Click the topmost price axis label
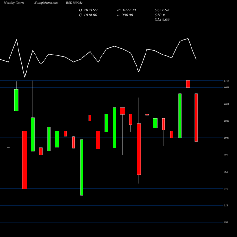This screenshot has height=237, width=237. 227,81
